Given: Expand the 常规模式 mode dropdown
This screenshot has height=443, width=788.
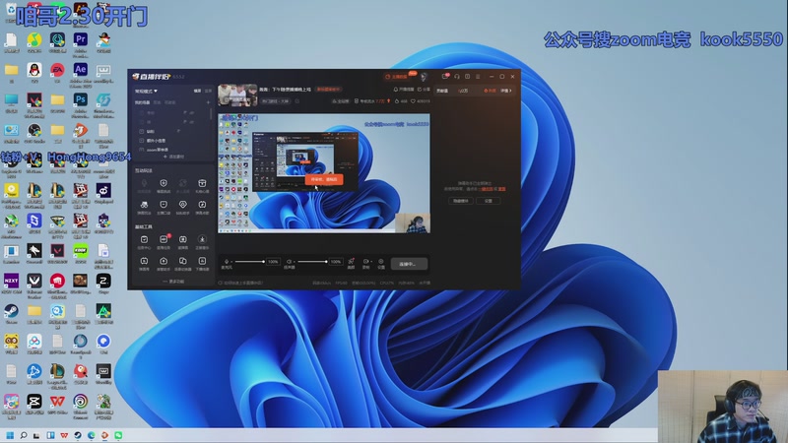Looking at the screenshot, I should tap(147, 91).
